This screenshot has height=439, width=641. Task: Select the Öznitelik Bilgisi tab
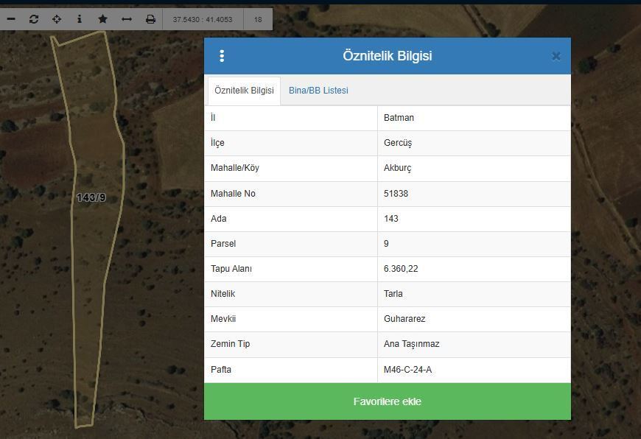click(244, 91)
